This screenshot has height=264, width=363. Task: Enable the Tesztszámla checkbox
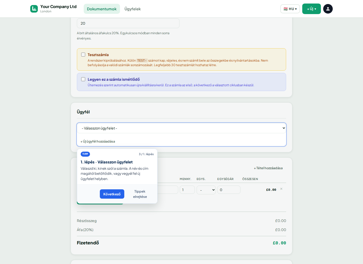(83, 55)
